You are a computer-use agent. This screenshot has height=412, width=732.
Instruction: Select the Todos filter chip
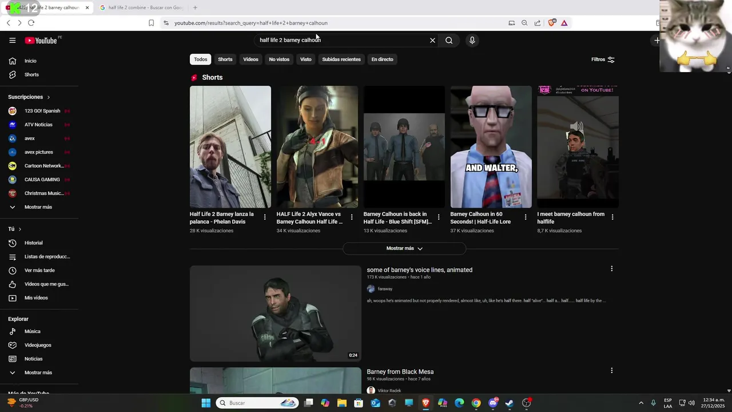200,60
